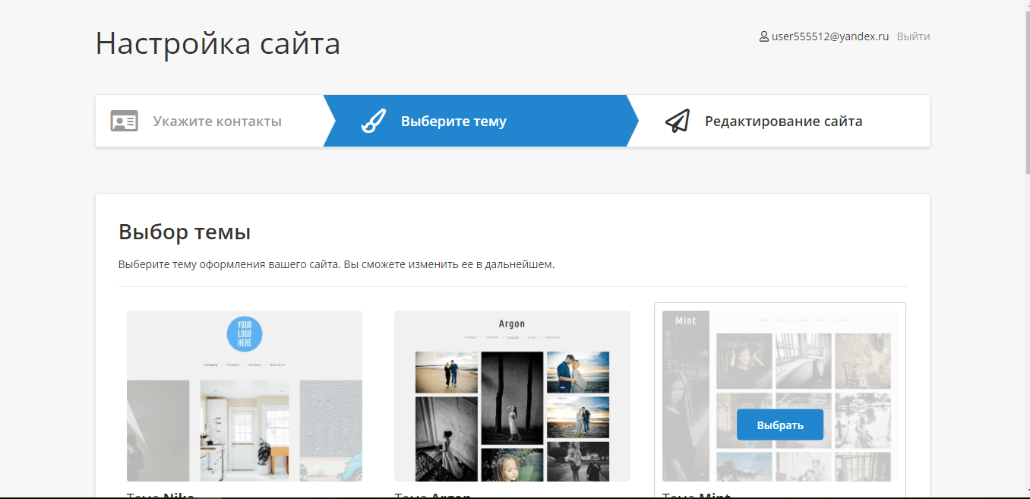Click the contact card icon in step one
The width and height of the screenshot is (1030, 499).
[124, 121]
